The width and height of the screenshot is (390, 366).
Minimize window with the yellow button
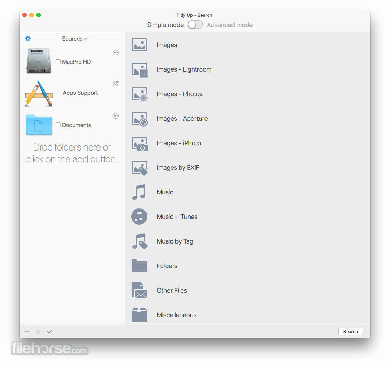[32, 15]
